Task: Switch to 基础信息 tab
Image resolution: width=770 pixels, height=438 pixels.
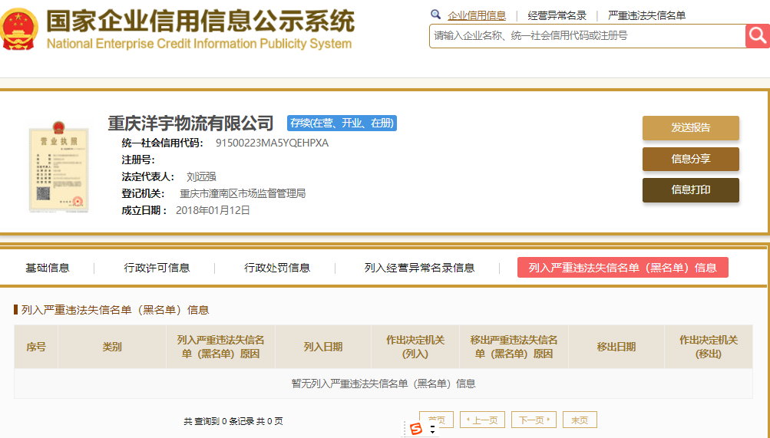Action: pos(48,268)
